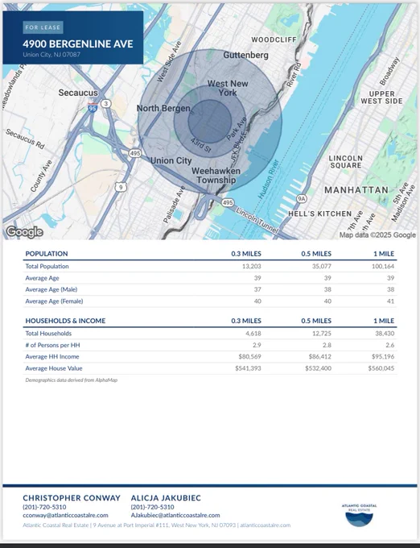Click the Union City map label
This screenshot has width=420, height=548.
click(x=171, y=160)
